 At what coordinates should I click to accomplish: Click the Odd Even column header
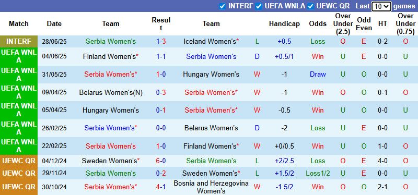(364, 23)
